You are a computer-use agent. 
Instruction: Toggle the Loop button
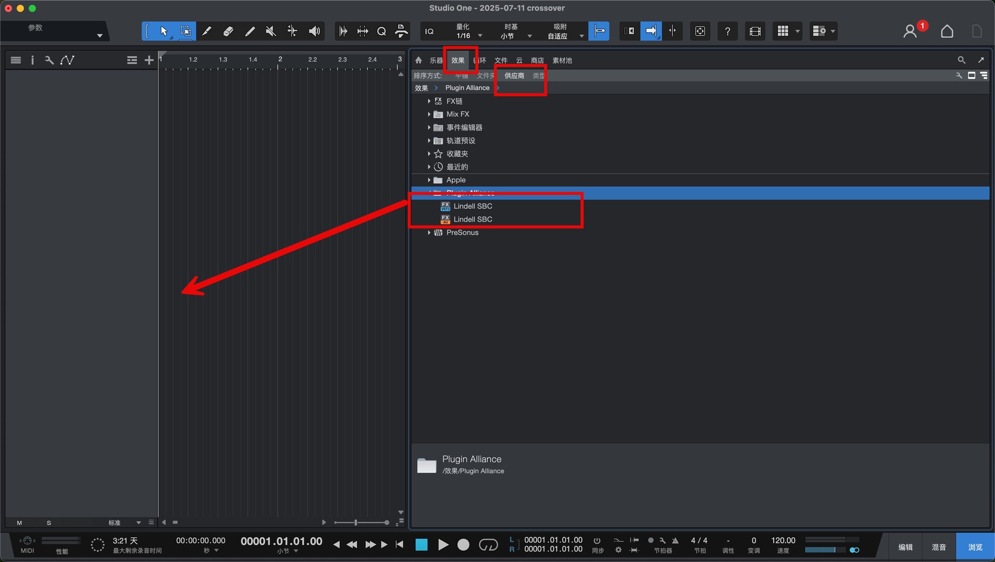tap(488, 544)
